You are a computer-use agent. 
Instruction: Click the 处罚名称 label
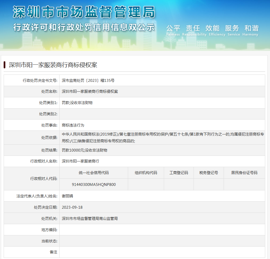[x=49, y=91]
